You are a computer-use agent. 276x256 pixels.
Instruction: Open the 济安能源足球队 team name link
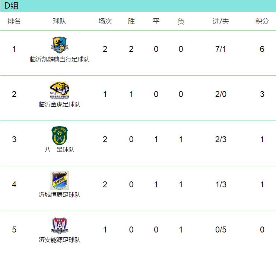pyautogui.click(x=60, y=240)
